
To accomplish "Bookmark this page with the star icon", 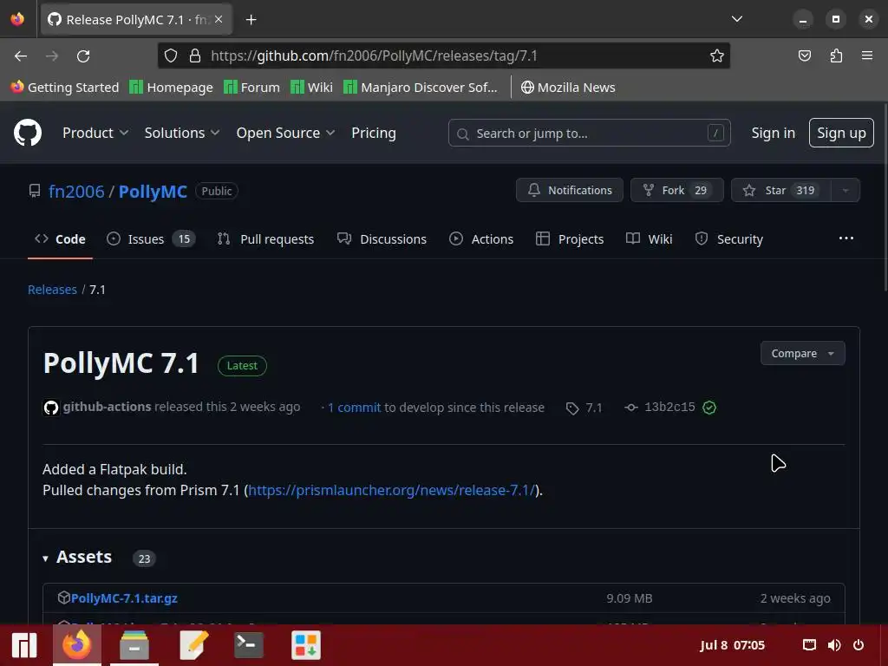I will point(717,55).
